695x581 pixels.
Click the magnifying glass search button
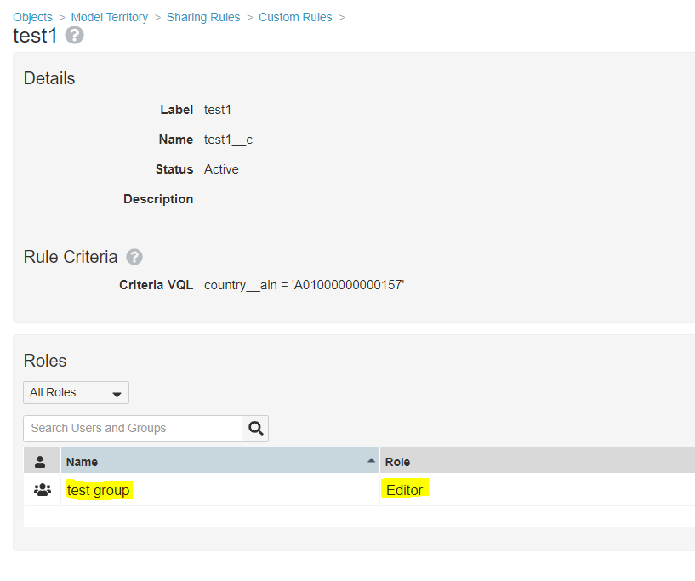255,428
